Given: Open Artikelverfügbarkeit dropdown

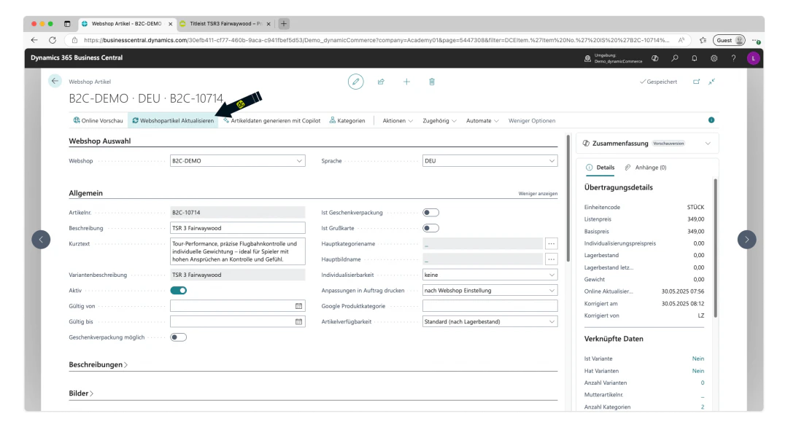Looking at the screenshot, I should point(490,321).
